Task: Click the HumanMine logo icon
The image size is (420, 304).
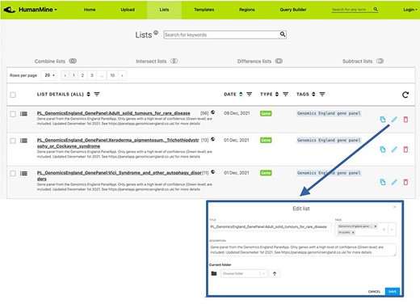Action: click(x=9, y=10)
